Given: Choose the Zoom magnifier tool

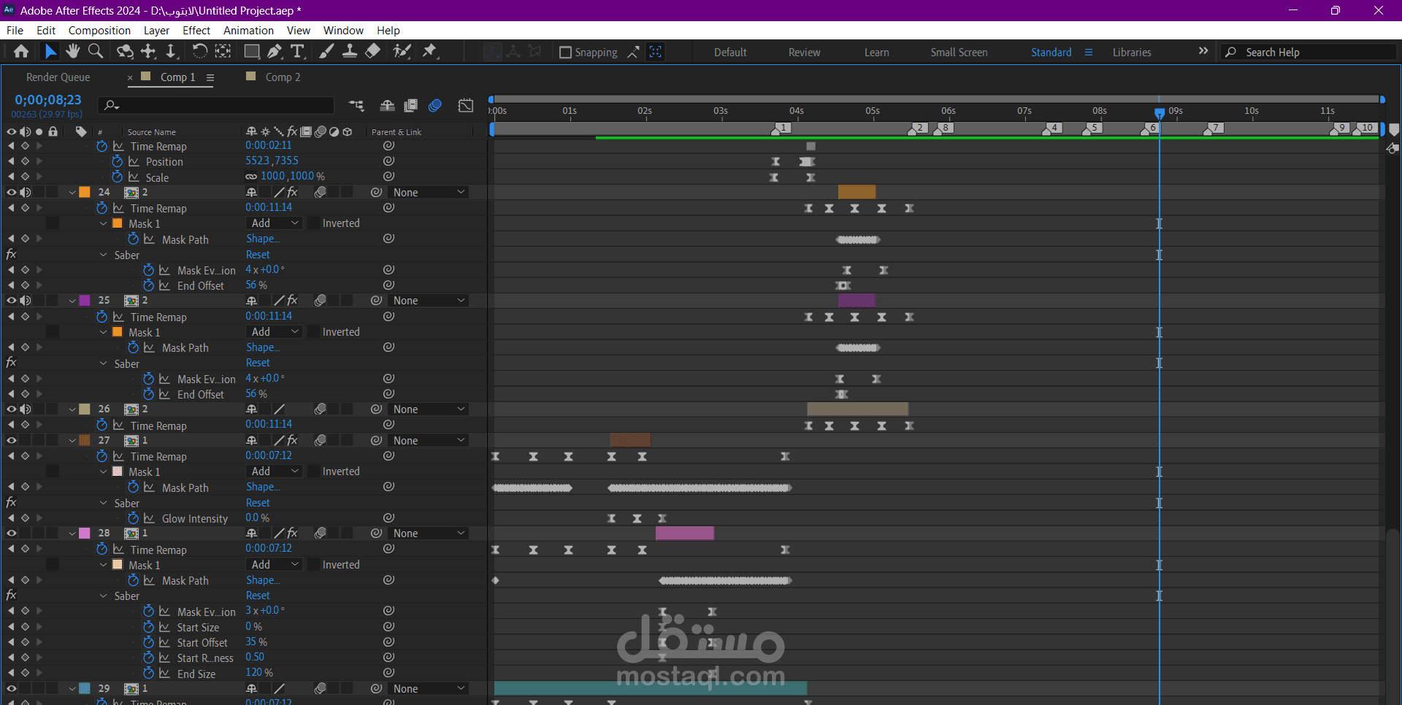Looking at the screenshot, I should [96, 51].
